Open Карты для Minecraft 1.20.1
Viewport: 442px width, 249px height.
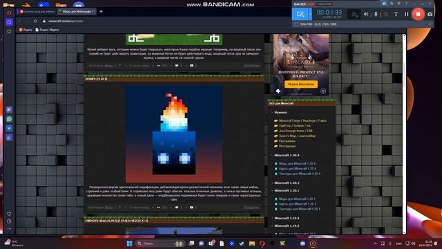point(298,204)
